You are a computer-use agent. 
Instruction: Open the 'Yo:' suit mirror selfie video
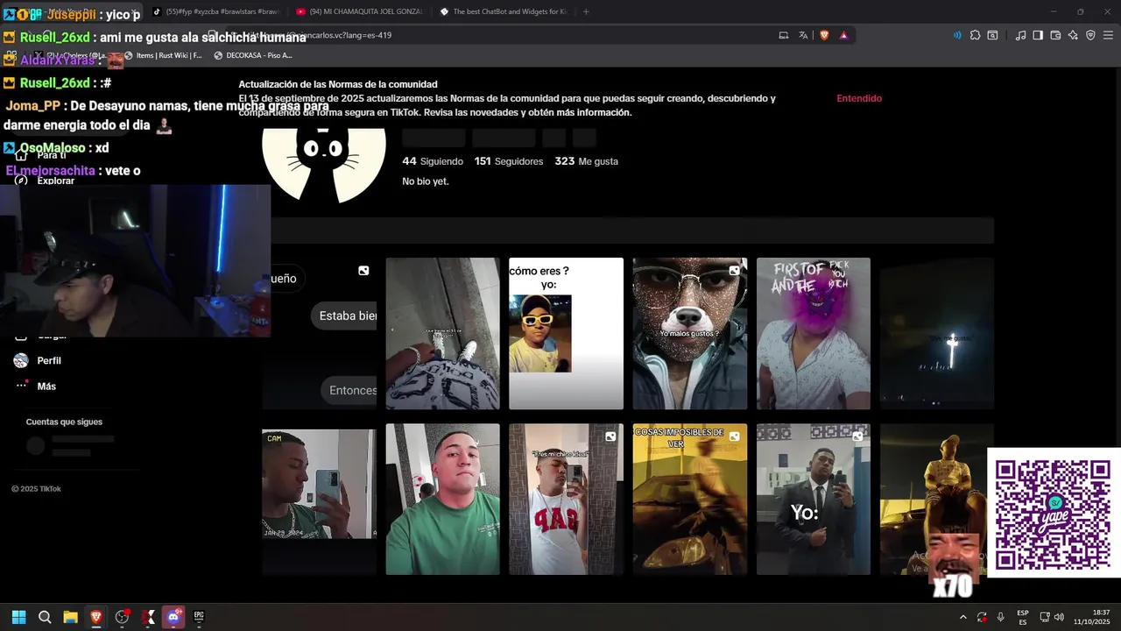814,500
